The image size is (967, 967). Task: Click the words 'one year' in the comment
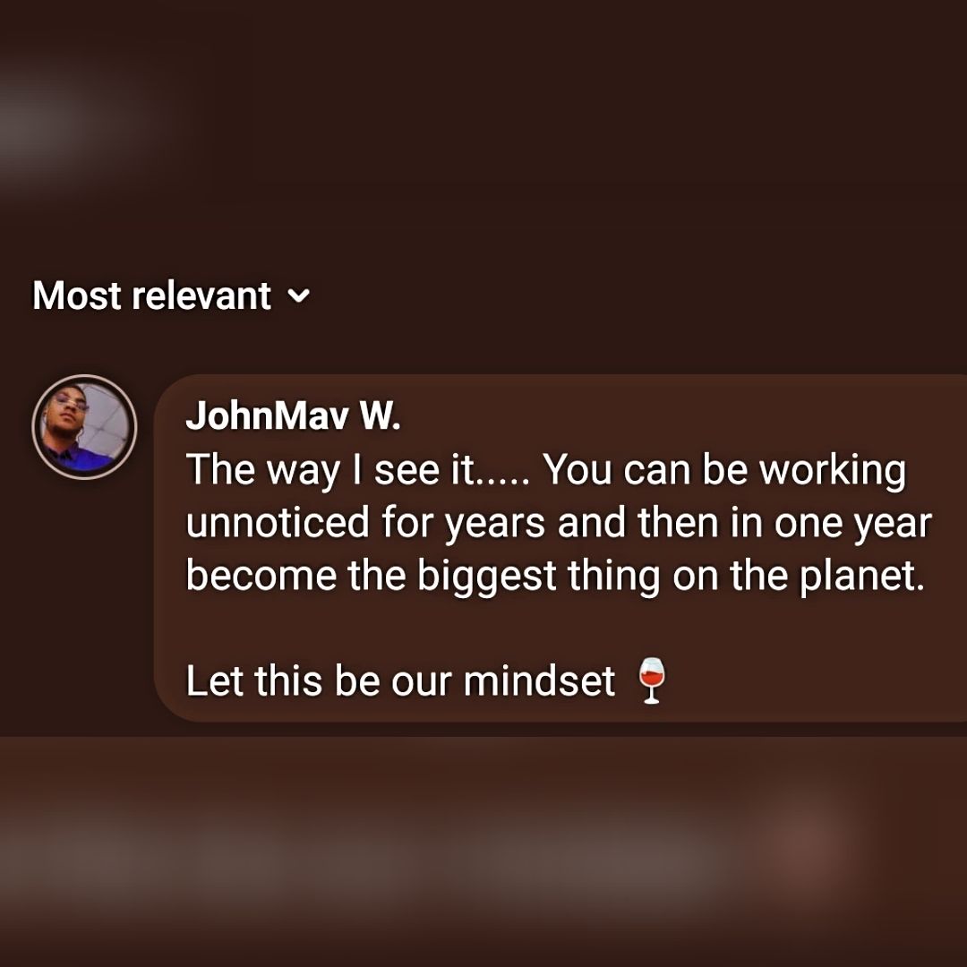tap(853, 524)
